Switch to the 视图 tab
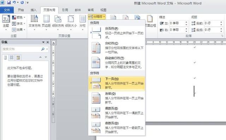Image resolution: width=226 pixels, height=140 pixels. [x=103, y=10]
